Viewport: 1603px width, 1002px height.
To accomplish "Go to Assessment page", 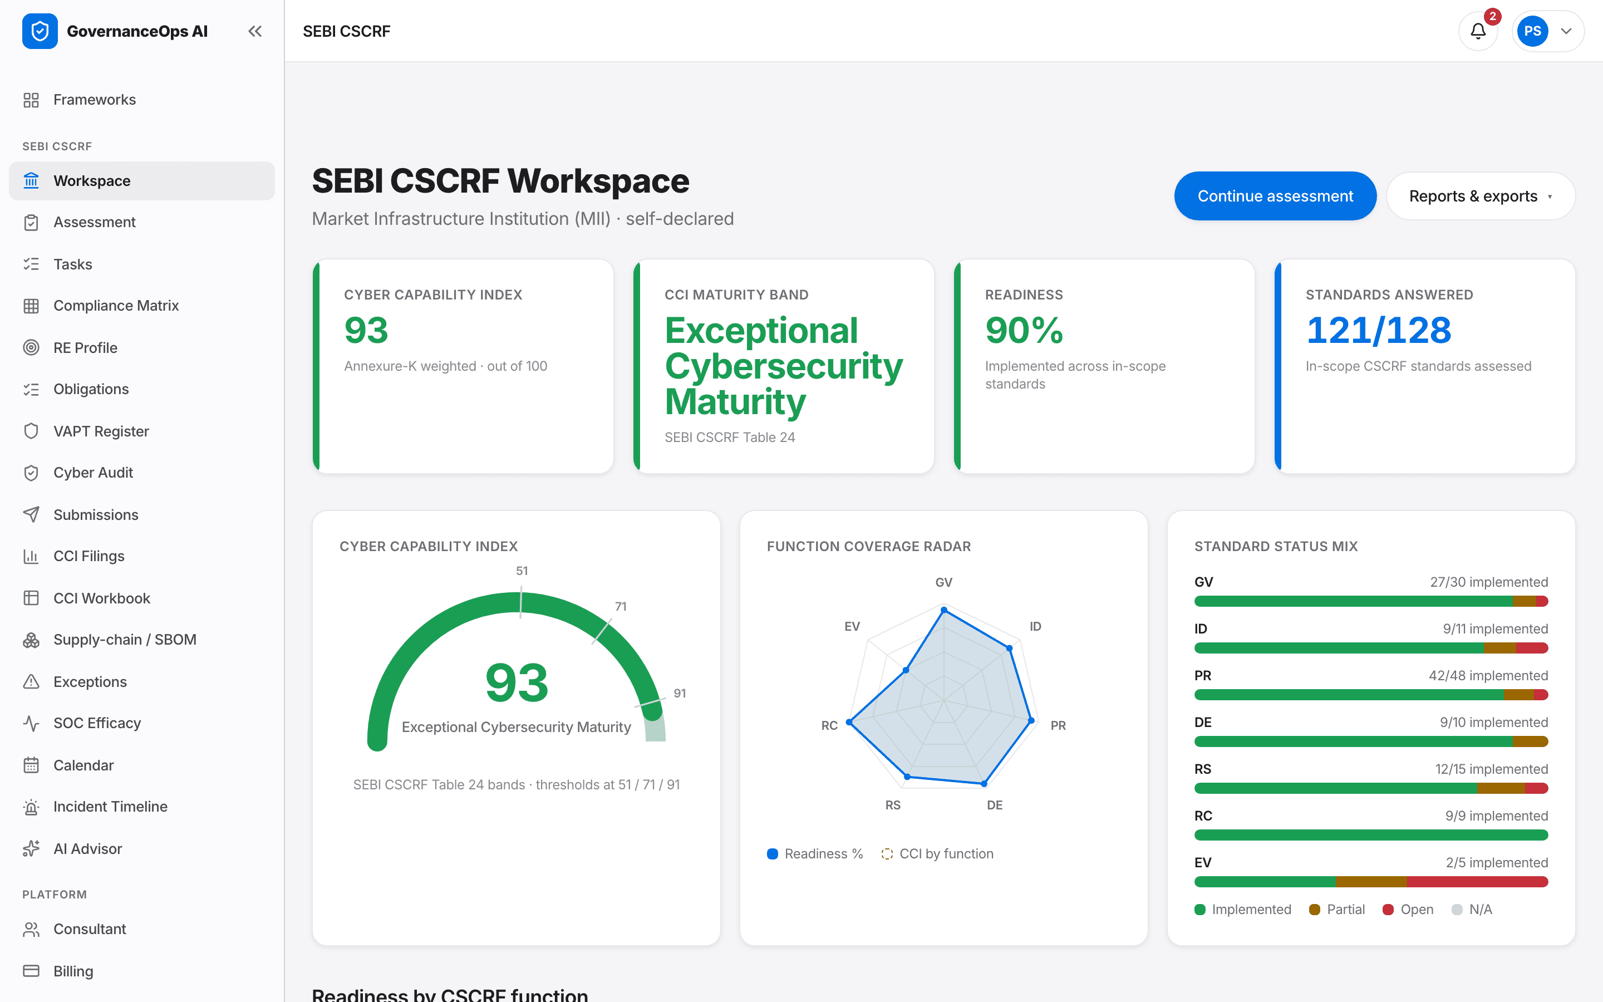I will 142,222.
